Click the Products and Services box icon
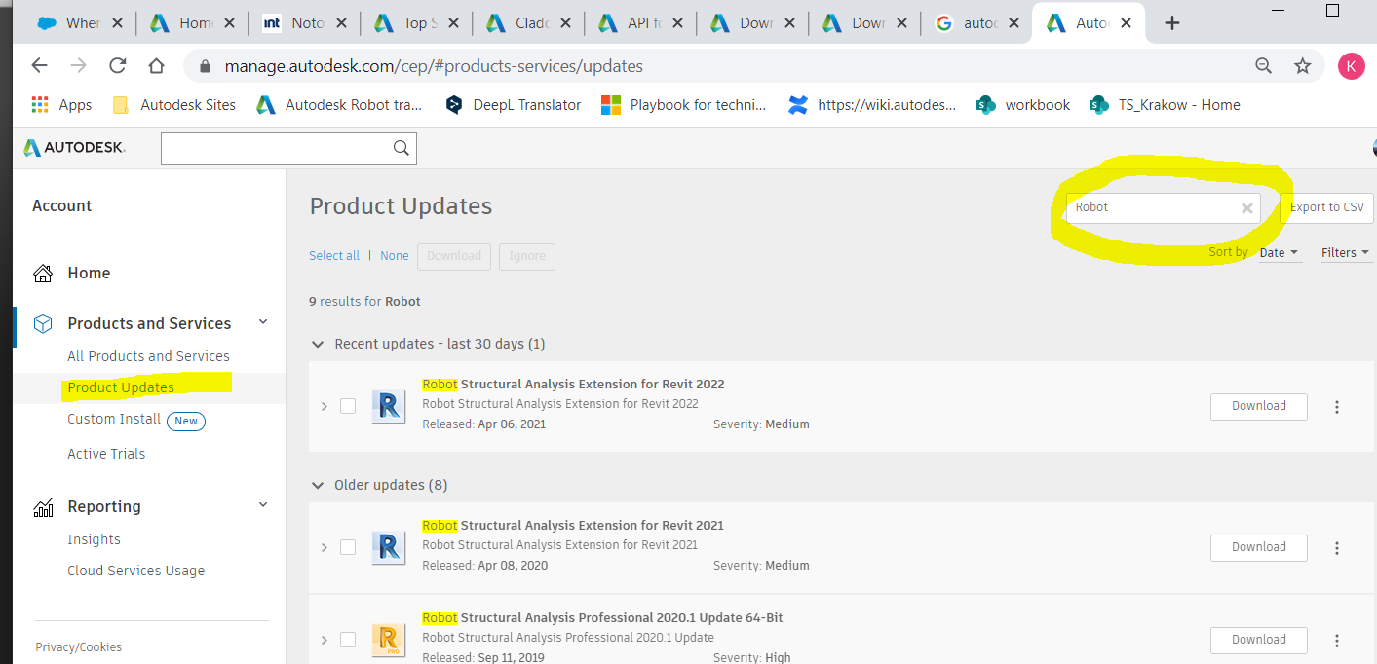Screen dimensions: 1377x664 coord(43,322)
